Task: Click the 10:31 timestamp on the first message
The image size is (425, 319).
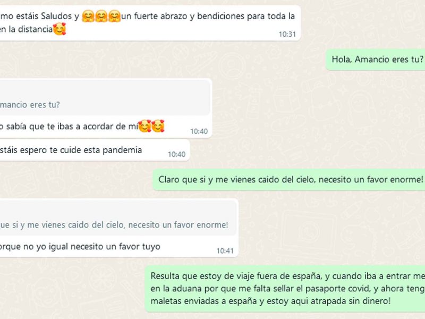Action: (287, 34)
